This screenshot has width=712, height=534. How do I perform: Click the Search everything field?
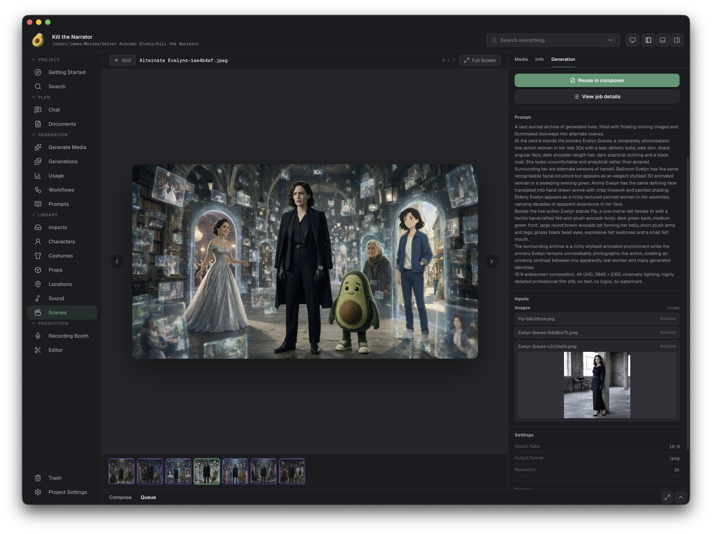tap(553, 40)
